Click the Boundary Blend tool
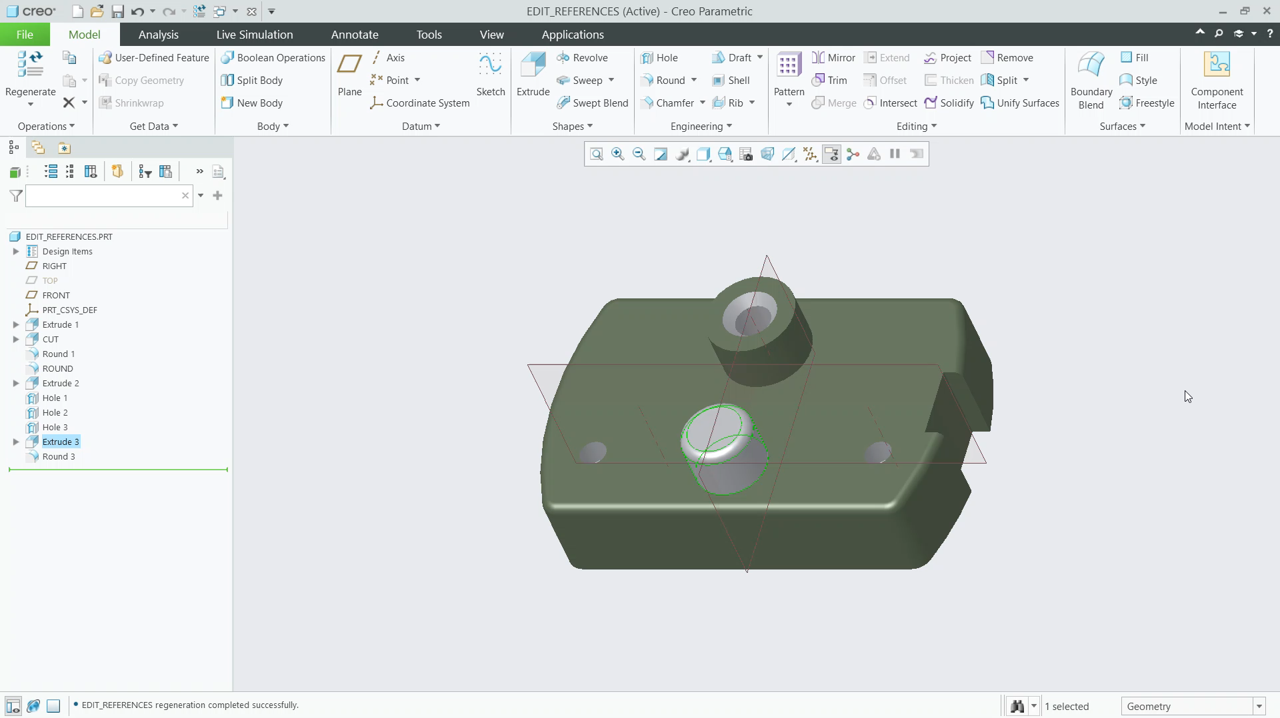 1091,80
